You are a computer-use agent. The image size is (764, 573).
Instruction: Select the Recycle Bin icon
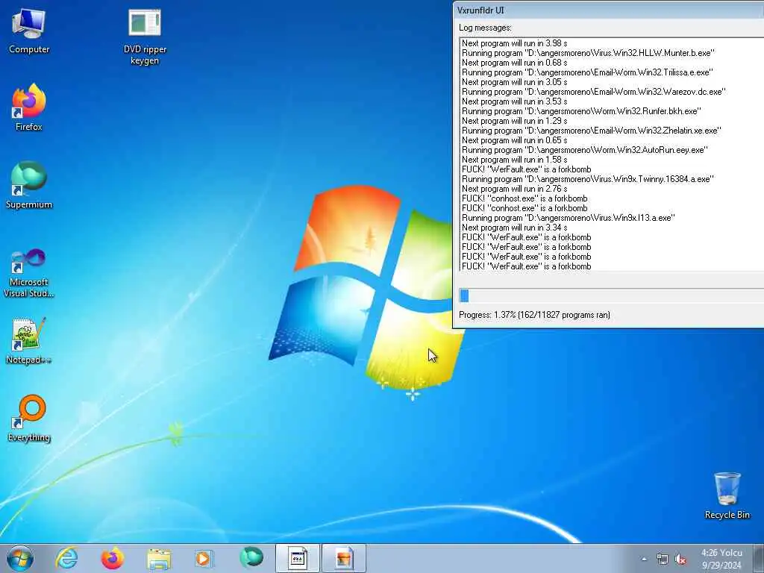click(x=727, y=495)
